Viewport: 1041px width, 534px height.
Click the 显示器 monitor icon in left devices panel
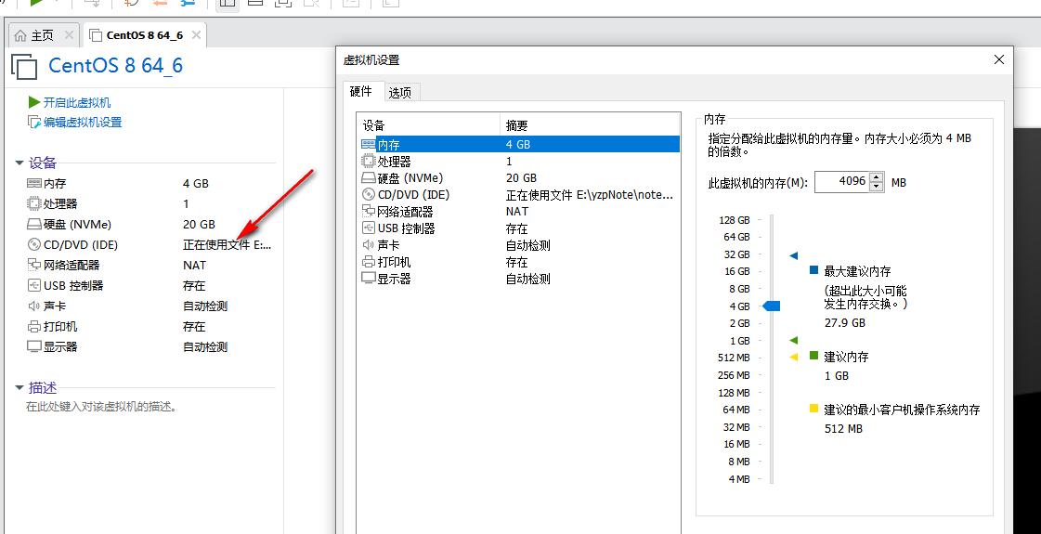[x=33, y=346]
